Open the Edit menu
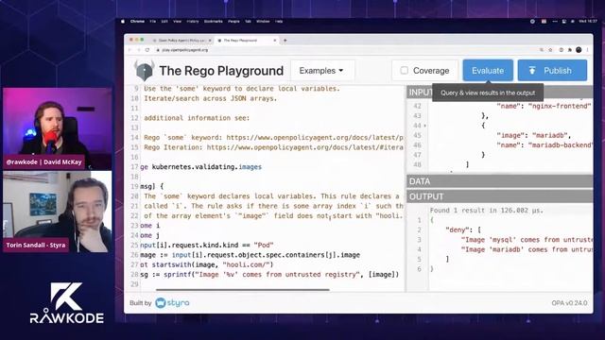This screenshot has height=340, width=605. pyautogui.click(x=164, y=22)
